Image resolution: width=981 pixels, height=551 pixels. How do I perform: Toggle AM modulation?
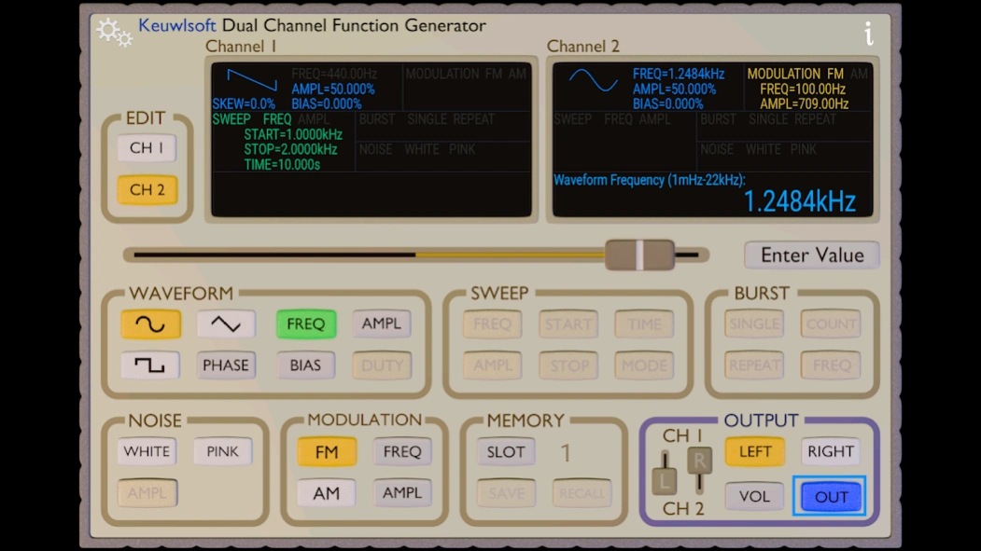click(x=327, y=493)
